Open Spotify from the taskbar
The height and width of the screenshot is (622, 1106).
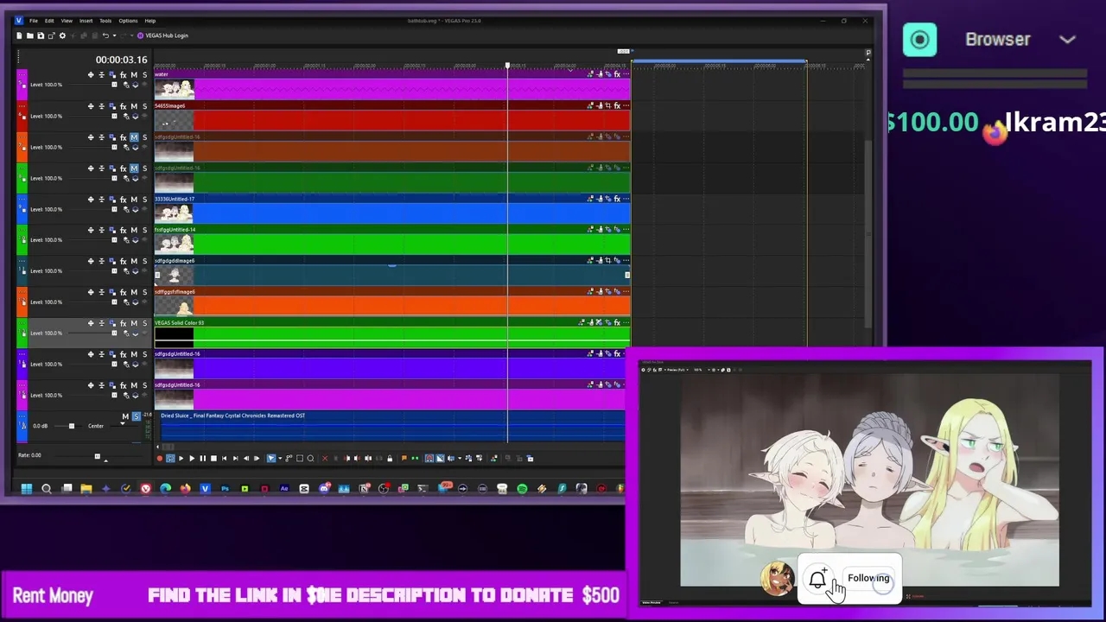(522, 489)
